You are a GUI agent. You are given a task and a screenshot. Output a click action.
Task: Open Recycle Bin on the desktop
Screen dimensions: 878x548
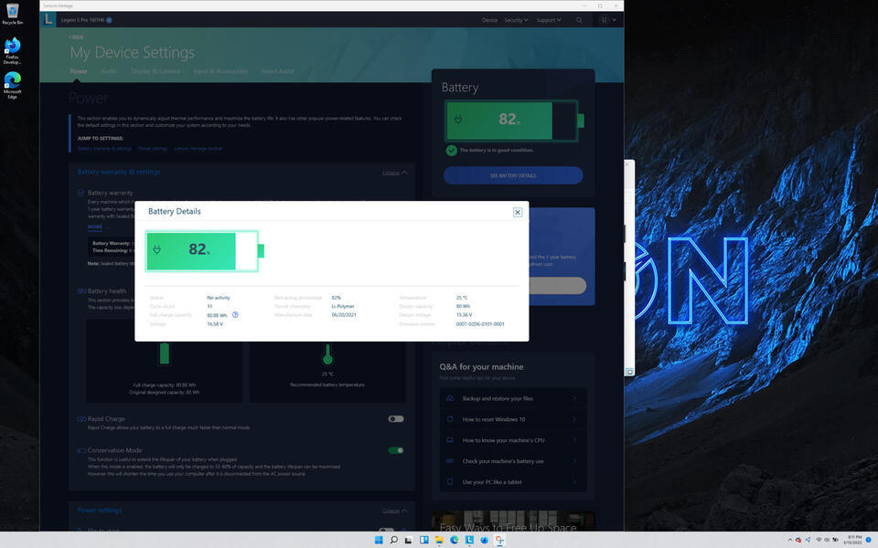12,14
